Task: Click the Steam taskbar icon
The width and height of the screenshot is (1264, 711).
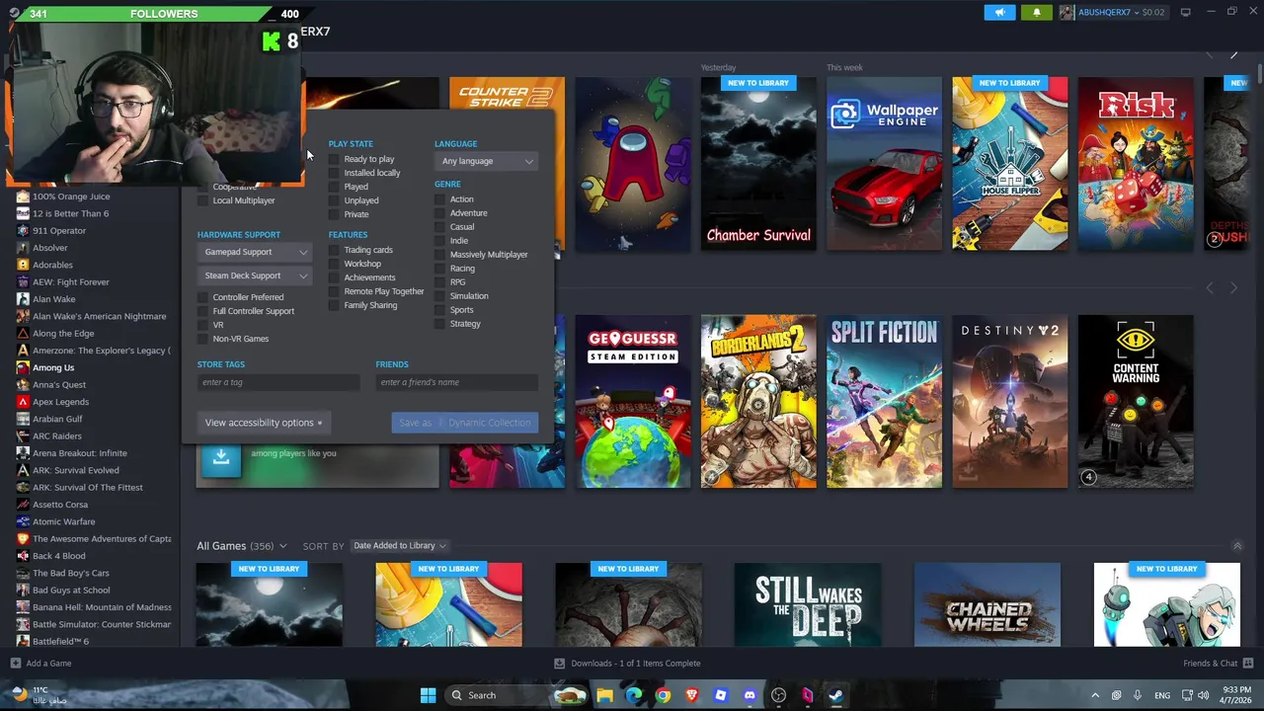Action: click(x=835, y=695)
